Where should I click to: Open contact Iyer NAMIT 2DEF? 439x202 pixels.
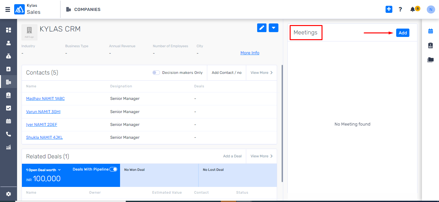click(x=42, y=125)
